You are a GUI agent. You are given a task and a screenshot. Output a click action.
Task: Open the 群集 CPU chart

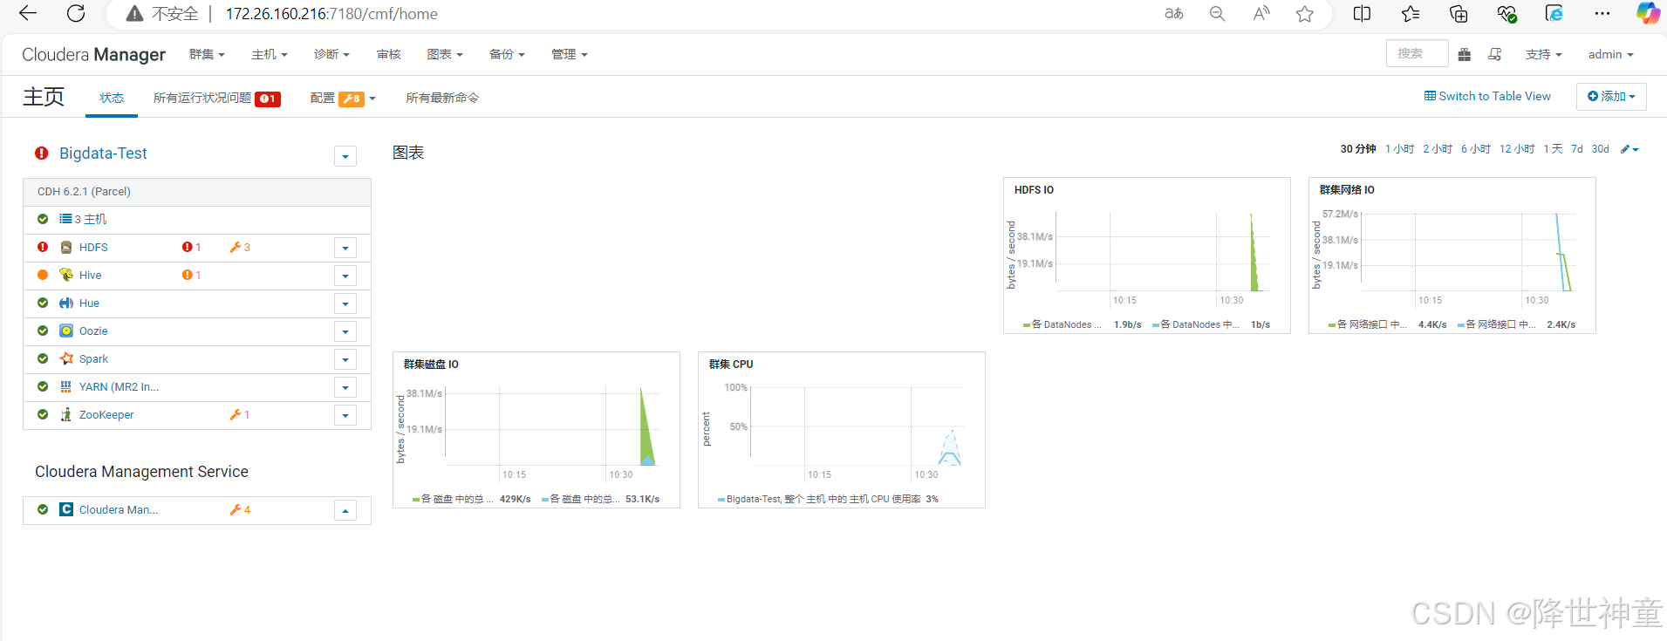tap(841, 430)
